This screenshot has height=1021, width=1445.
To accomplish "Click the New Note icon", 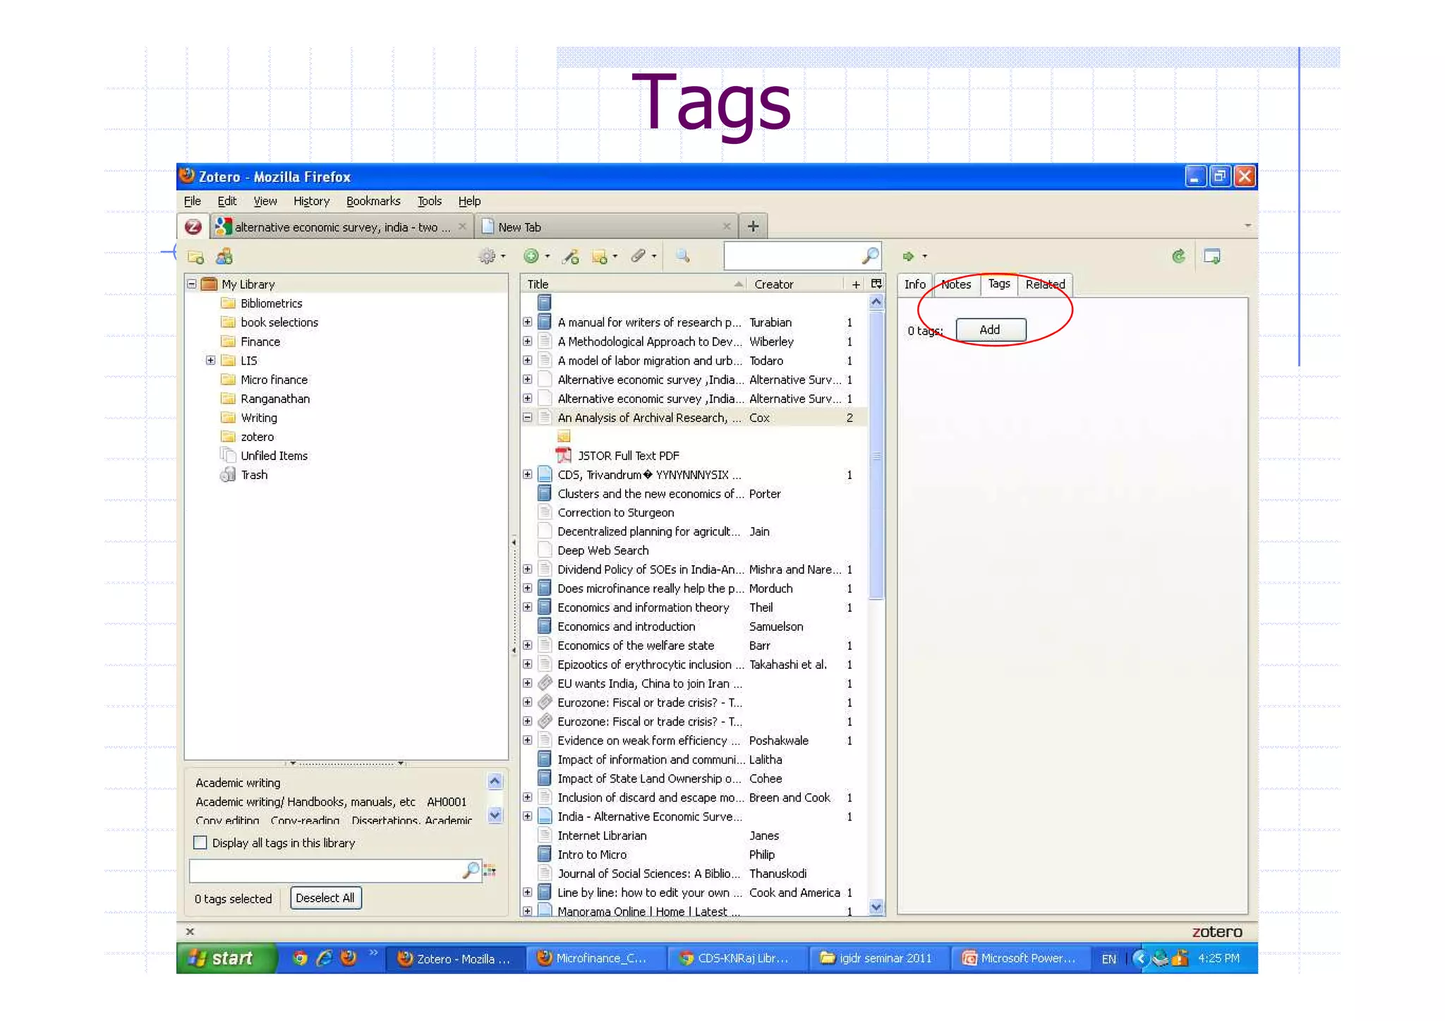I will tap(600, 257).
